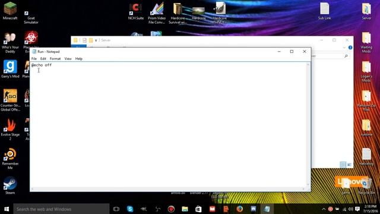
Task: Select the Hardcore Survival folder icon
Action: click(178, 13)
